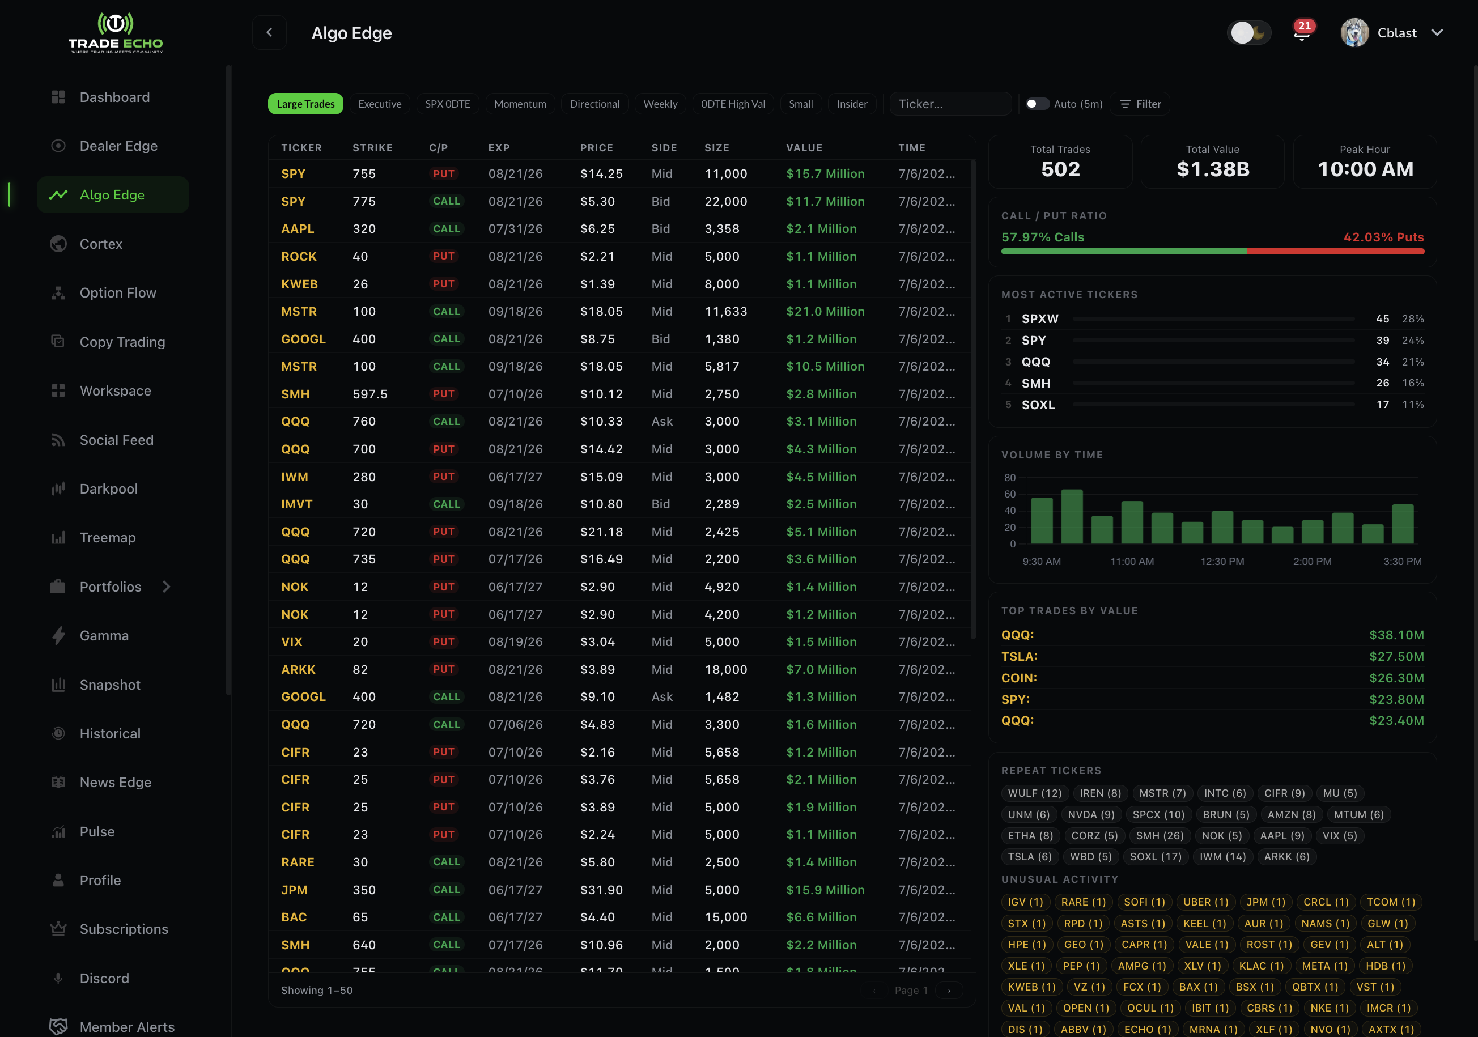Open the Pulse signal icon

tap(58, 832)
